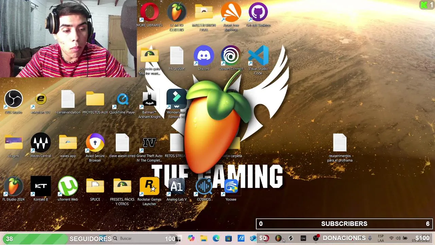This screenshot has width=435, height=245.
Task: Switch to FL Studio in the taskbar
Action: [278, 239]
